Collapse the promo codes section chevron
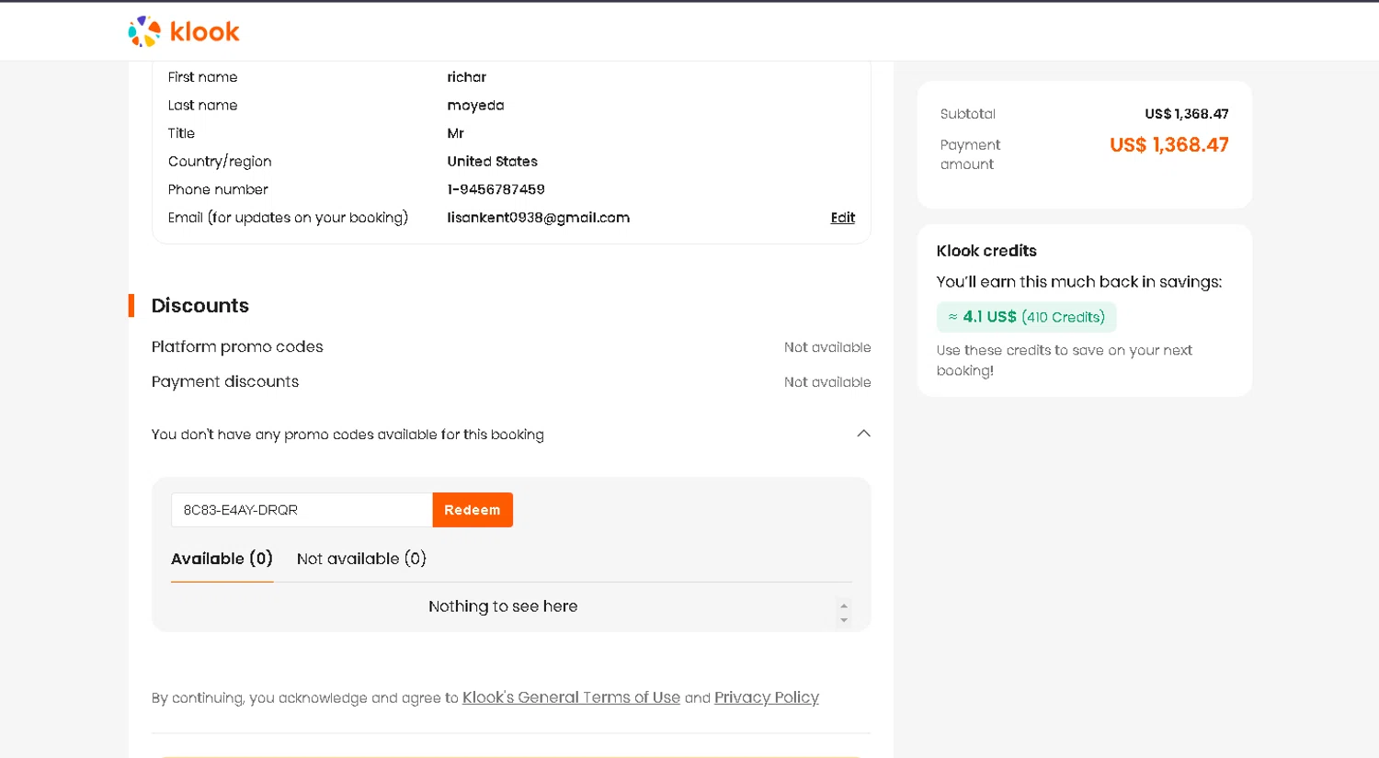Screen dimensions: 1379x758 863,434
